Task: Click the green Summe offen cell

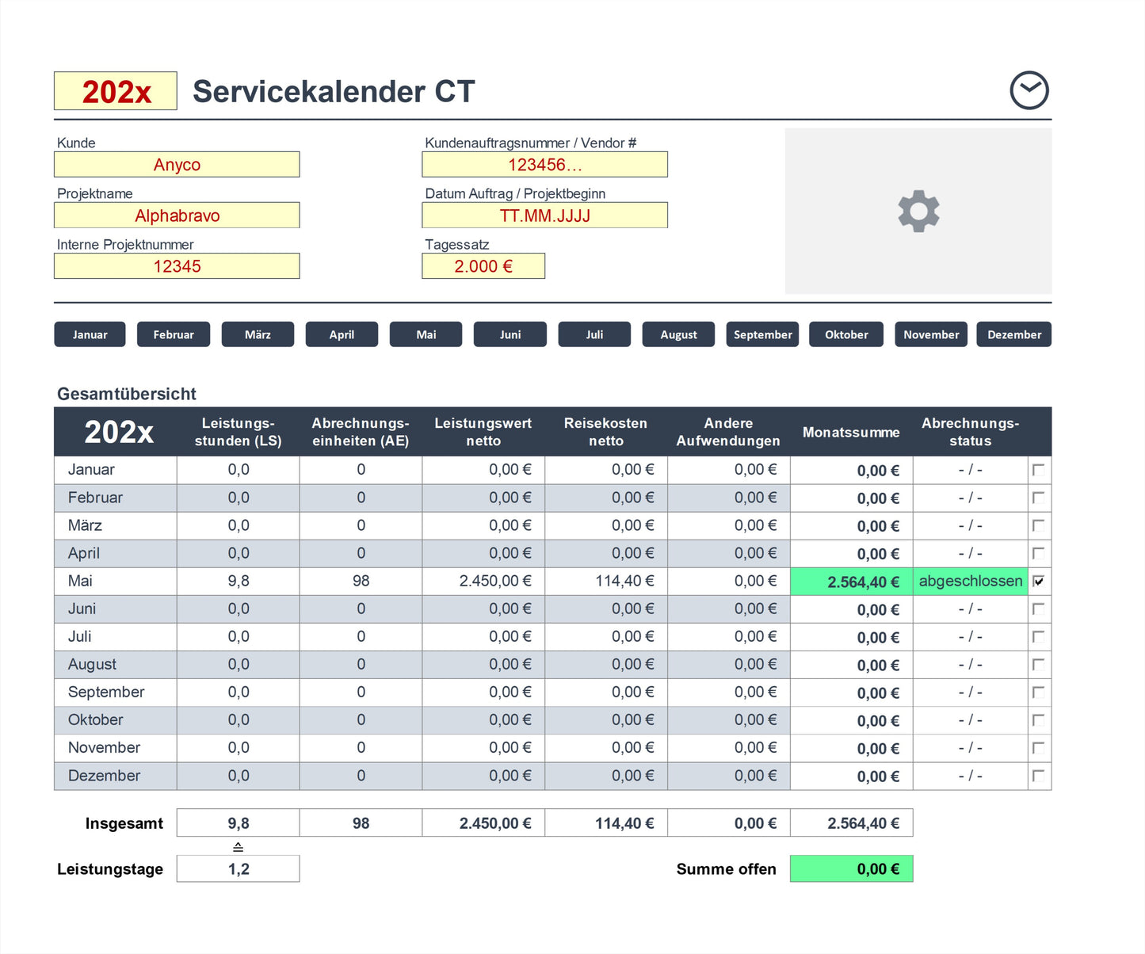Action: [x=851, y=868]
